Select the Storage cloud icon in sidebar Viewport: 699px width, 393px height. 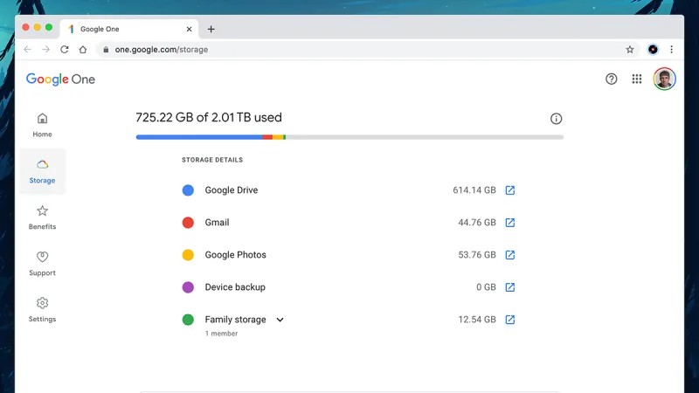click(x=42, y=164)
